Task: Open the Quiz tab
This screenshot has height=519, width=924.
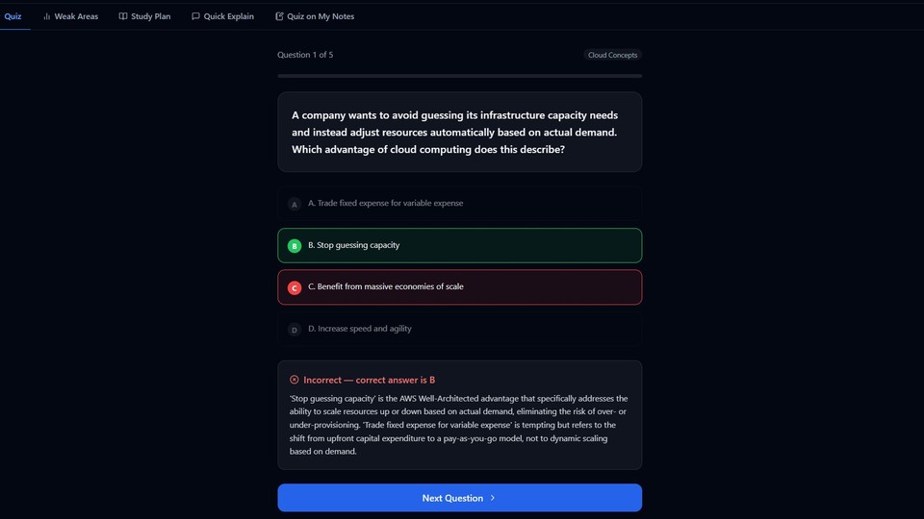Action: point(13,16)
